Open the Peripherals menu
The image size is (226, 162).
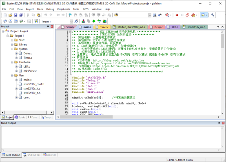coord(64,9)
